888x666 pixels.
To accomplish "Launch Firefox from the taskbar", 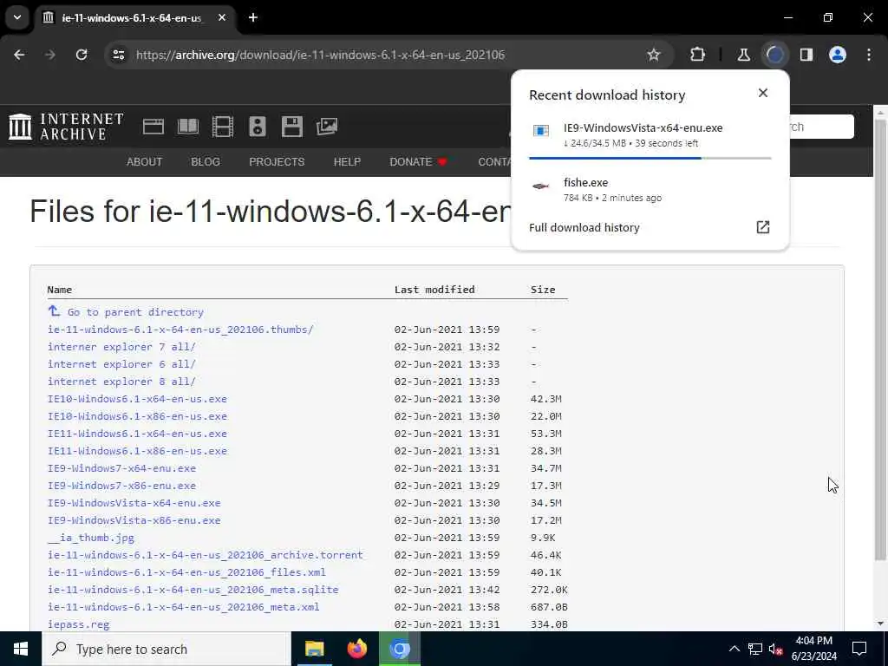I will [x=356, y=649].
